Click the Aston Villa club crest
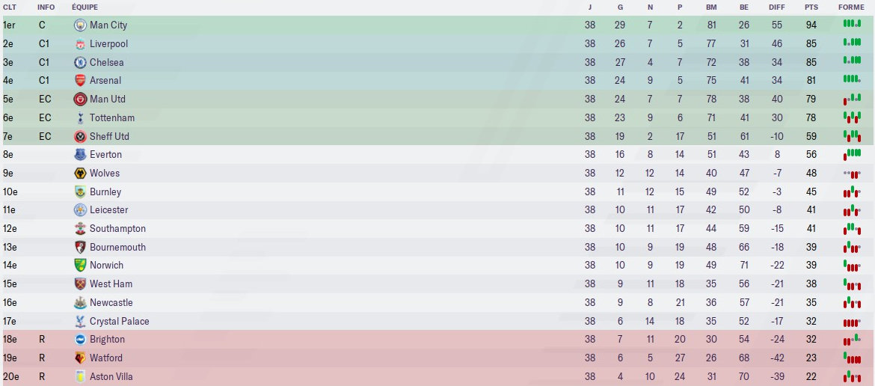875x386 pixels. (80, 377)
